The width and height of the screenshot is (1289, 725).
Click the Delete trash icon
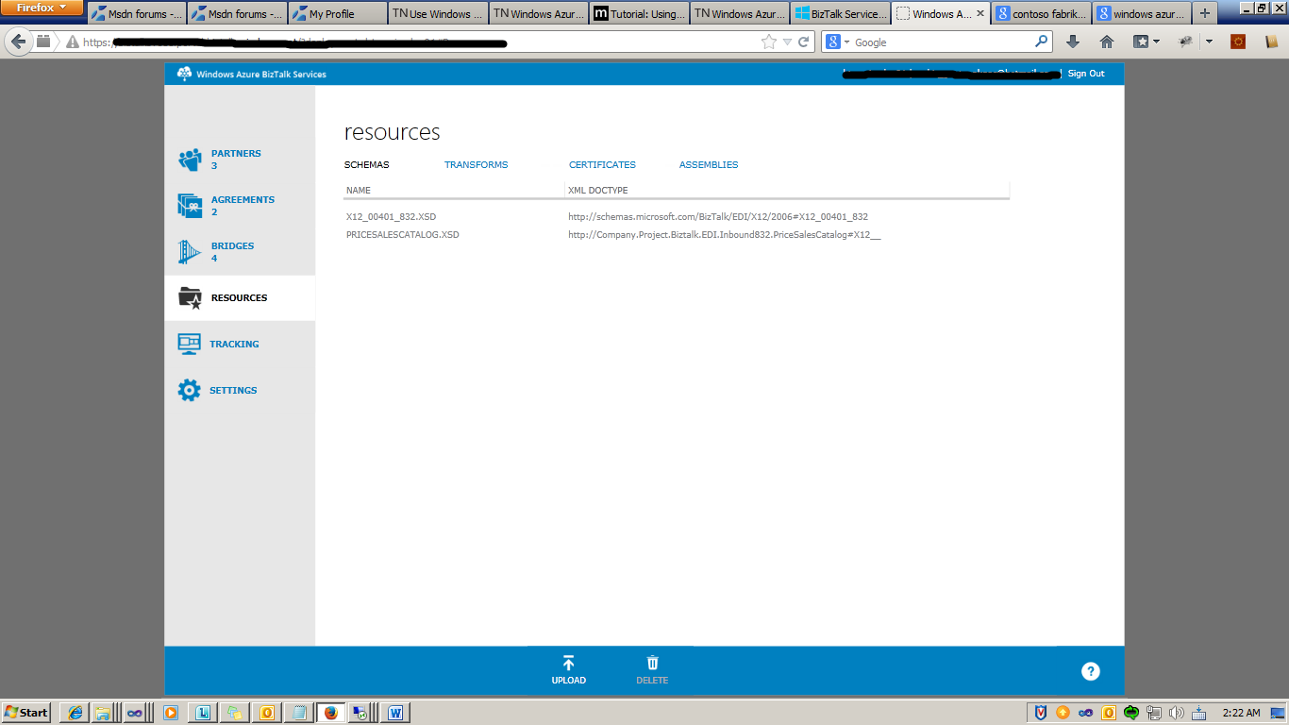[x=652, y=664]
